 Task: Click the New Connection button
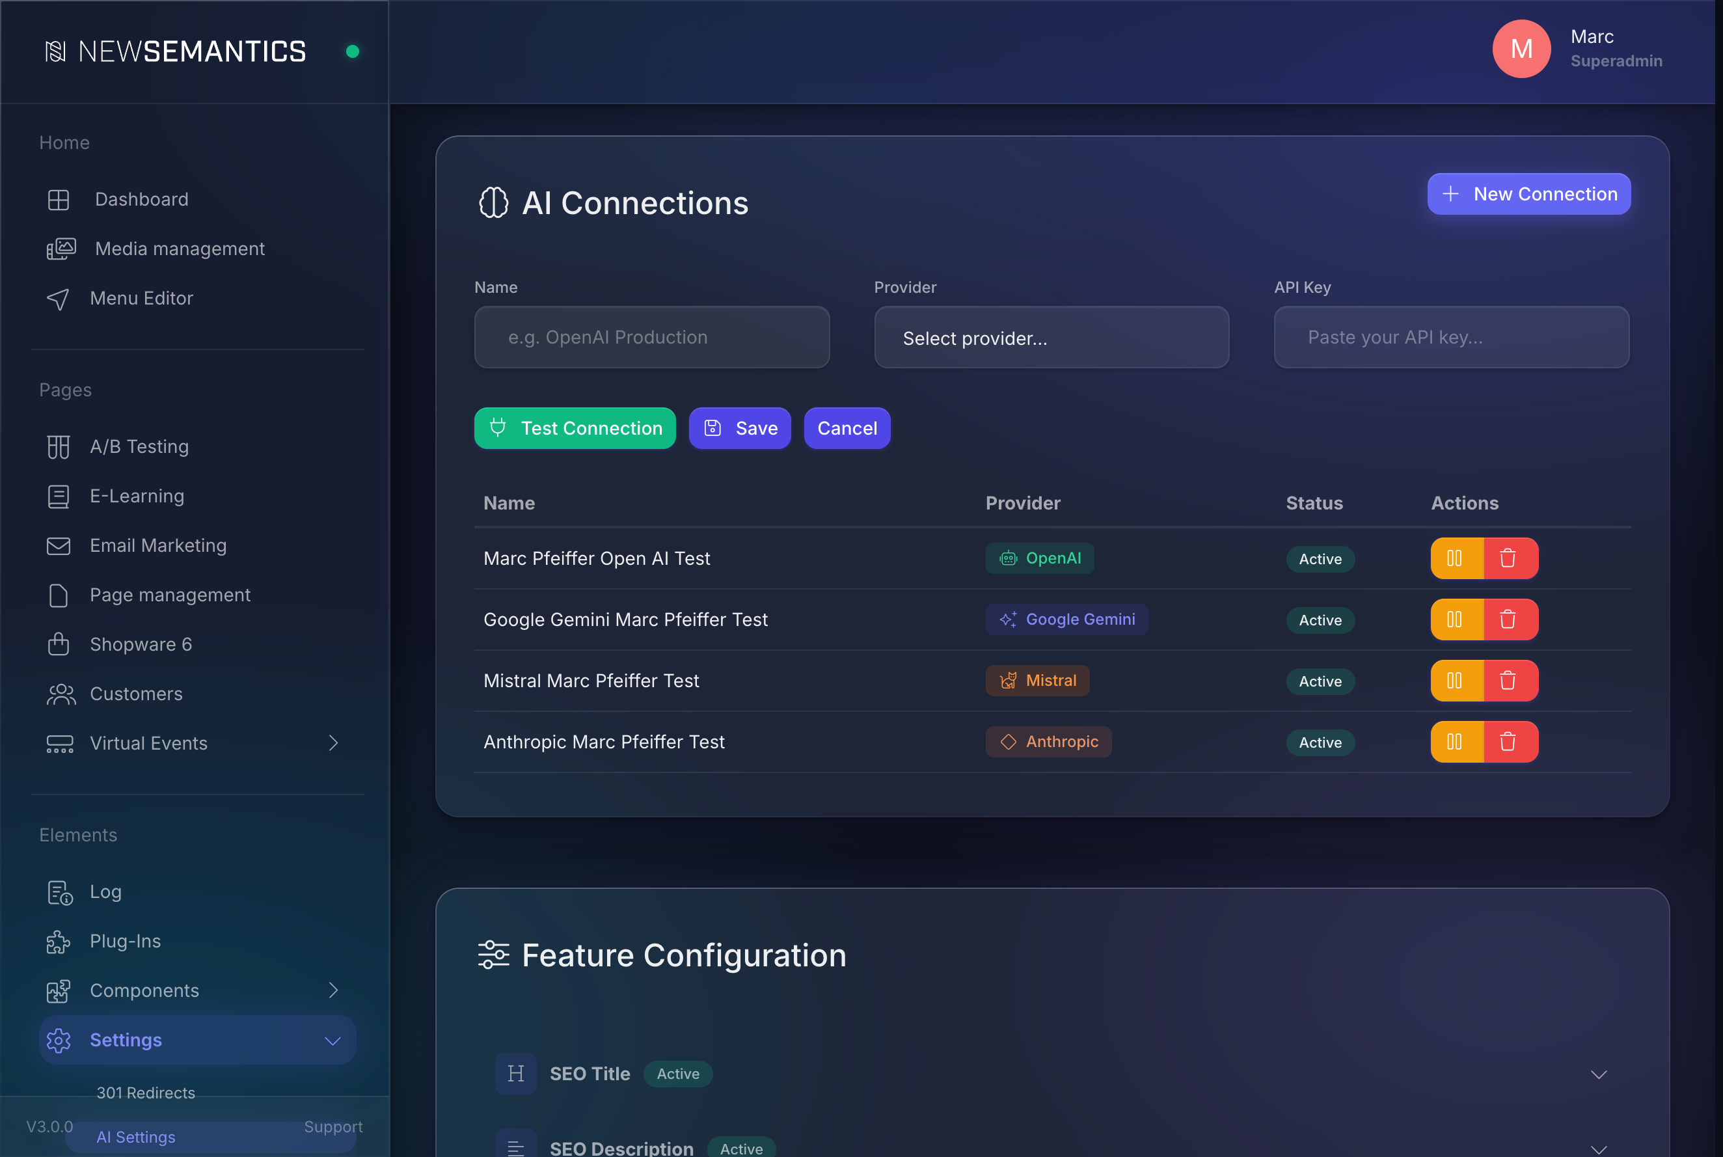(x=1529, y=194)
